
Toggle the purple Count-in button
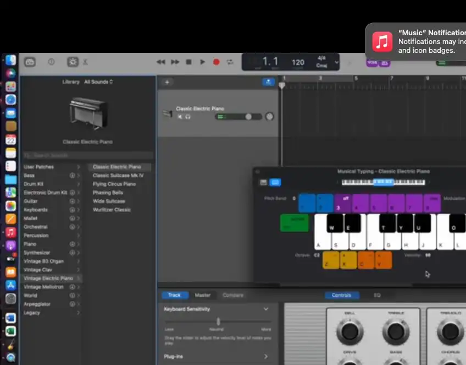pyautogui.click(x=372, y=63)
